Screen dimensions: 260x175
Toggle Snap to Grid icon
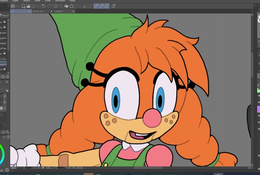pyautogui.click(x=107, y=6)
